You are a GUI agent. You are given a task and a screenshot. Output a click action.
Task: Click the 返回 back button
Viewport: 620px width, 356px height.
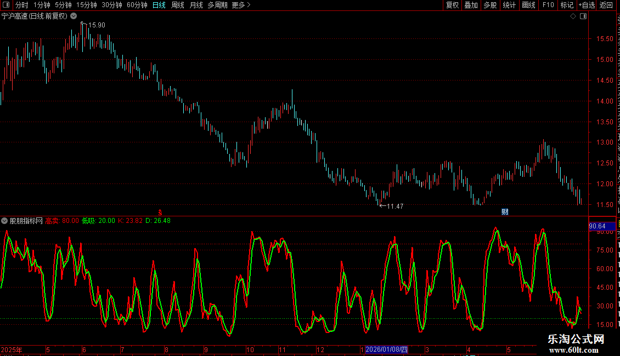(606, 5)
